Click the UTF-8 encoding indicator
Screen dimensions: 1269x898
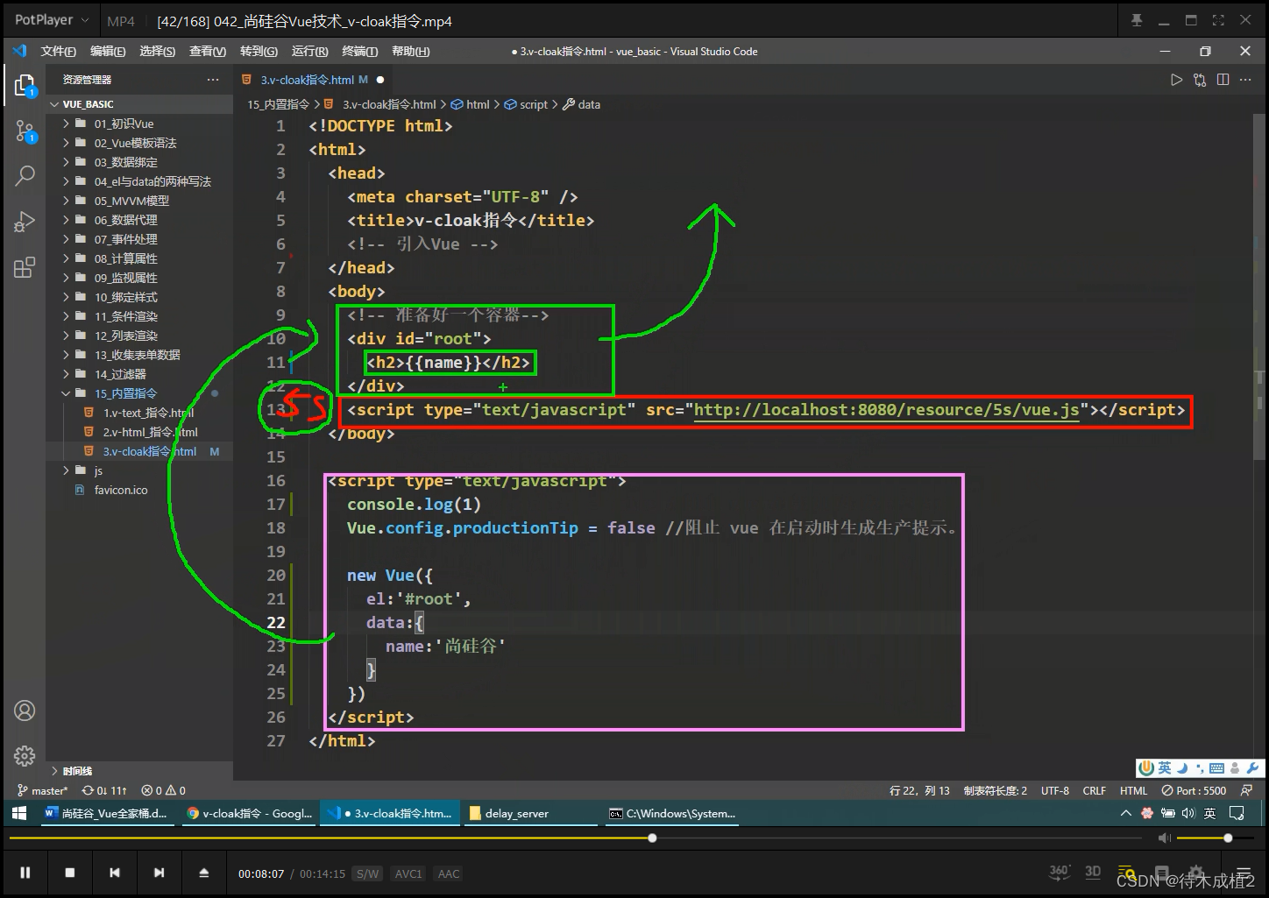coord(1054,790)
